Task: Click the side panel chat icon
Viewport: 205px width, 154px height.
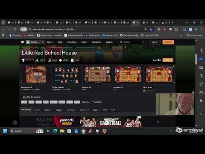Action: (x=201, y=59)
